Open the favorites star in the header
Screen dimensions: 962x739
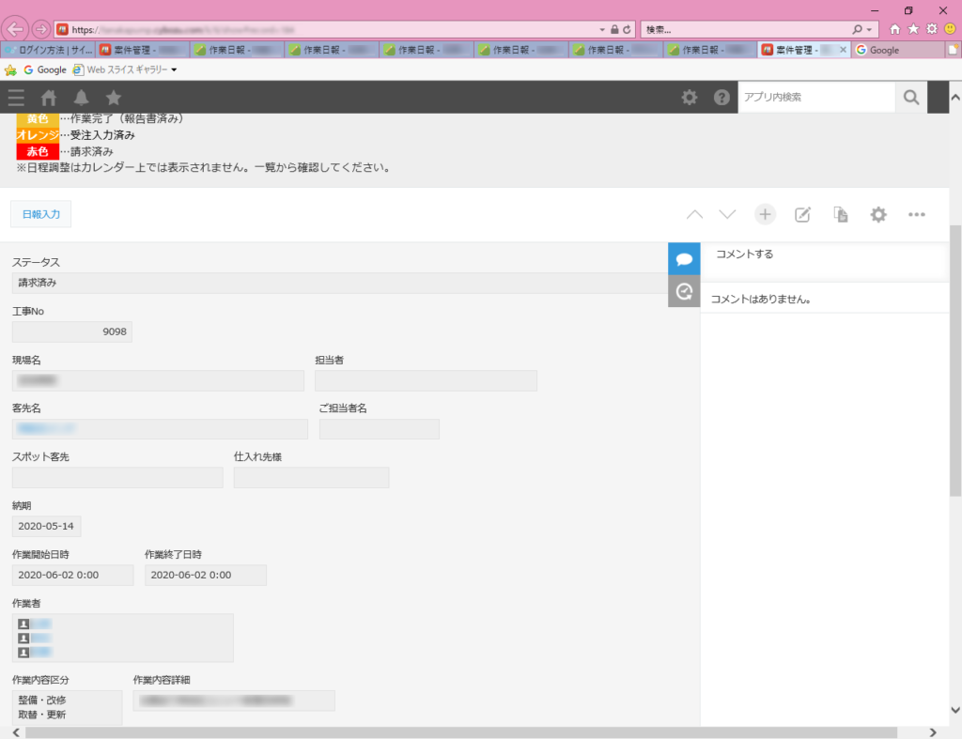pyautogui.click(x=114, y=98)
